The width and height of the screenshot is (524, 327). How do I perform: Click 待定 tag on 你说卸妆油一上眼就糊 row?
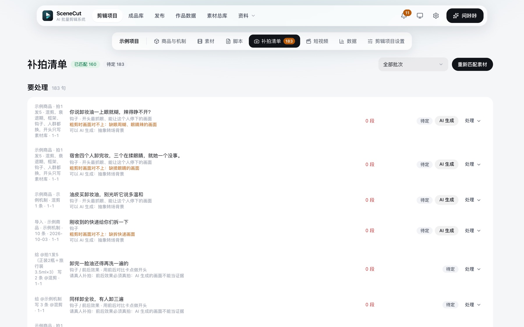click(425, 121)
